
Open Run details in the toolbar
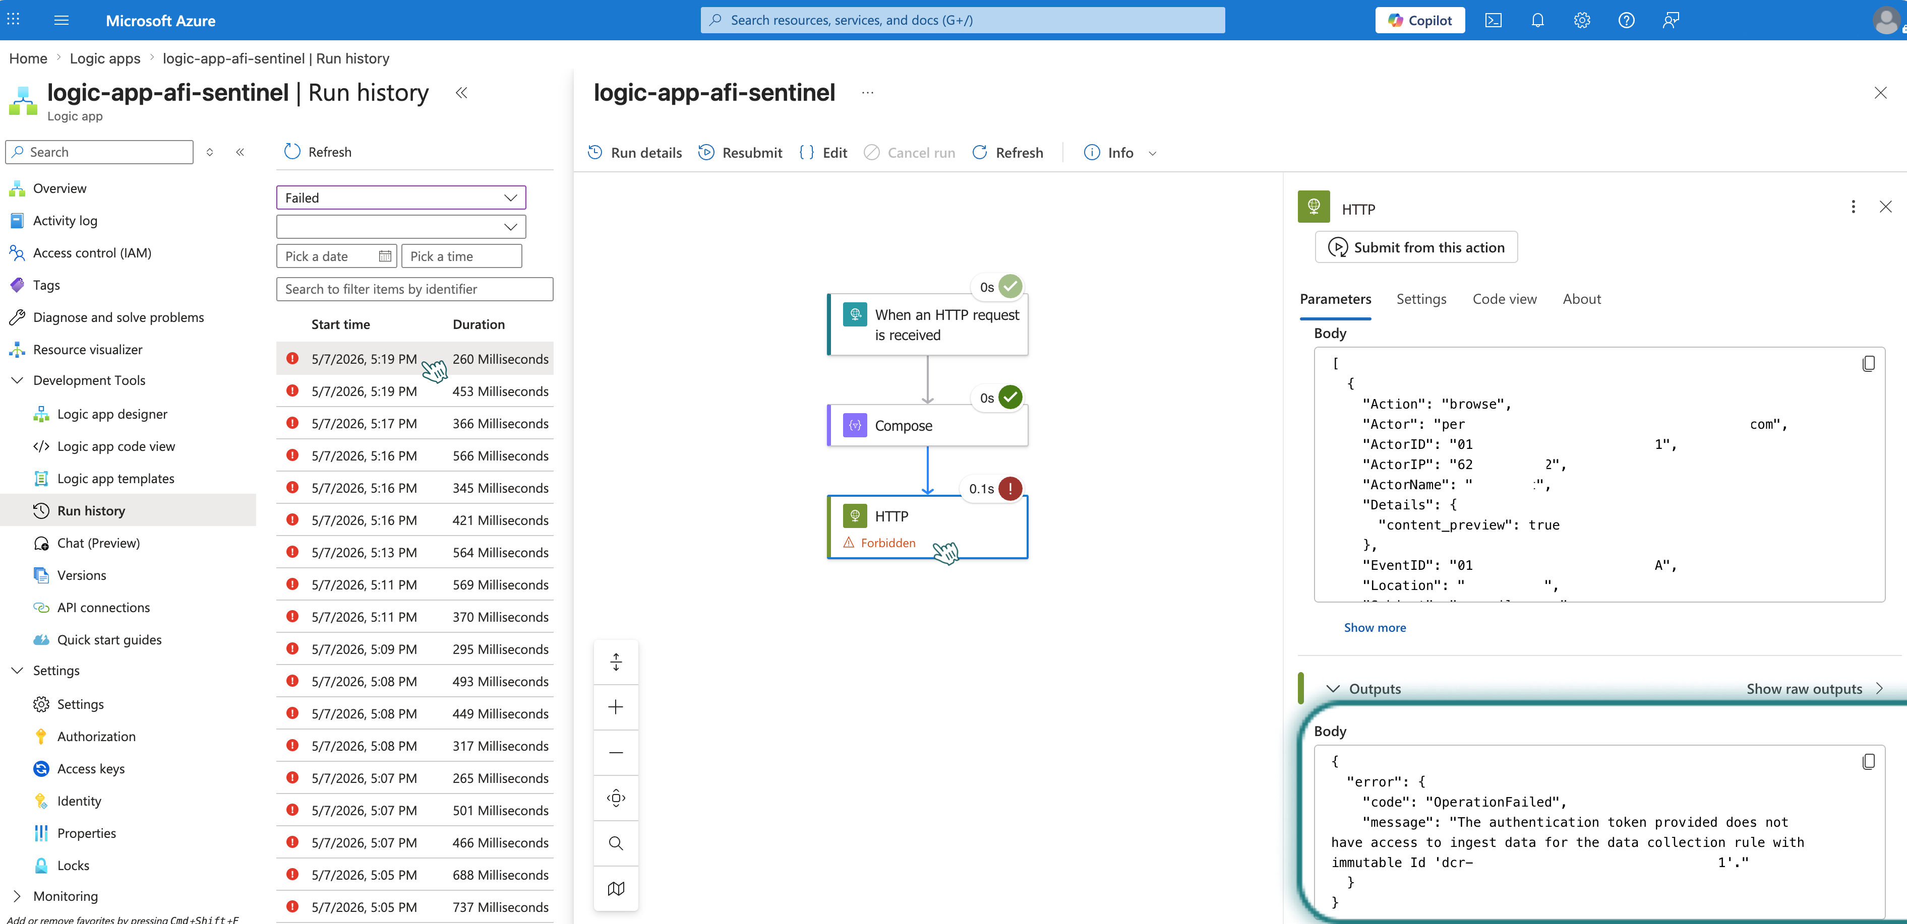[x=634, y=152]
